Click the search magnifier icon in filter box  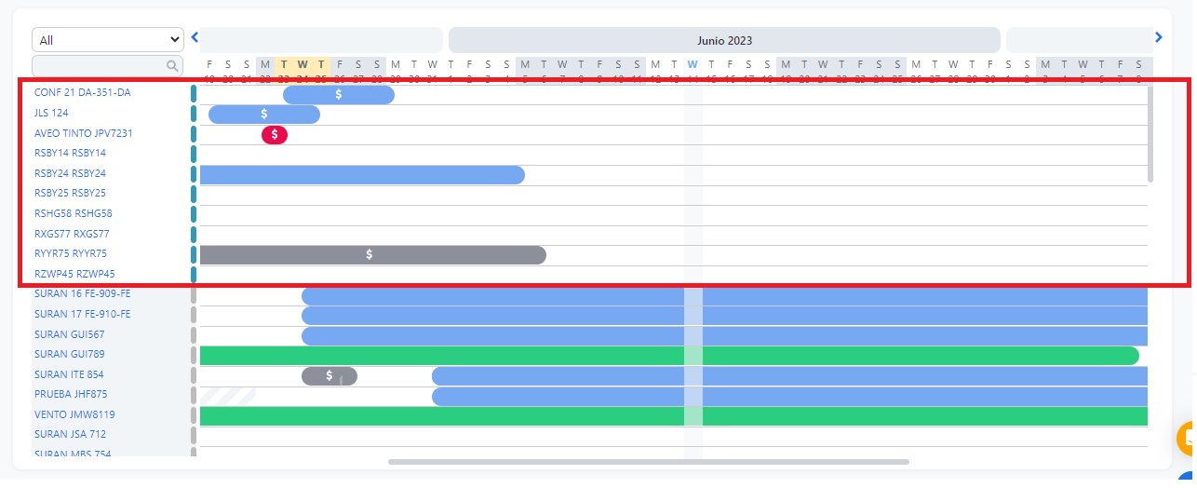(x=172, y=66)
